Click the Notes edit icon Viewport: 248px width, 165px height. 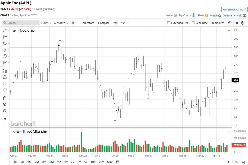(175, 15)
